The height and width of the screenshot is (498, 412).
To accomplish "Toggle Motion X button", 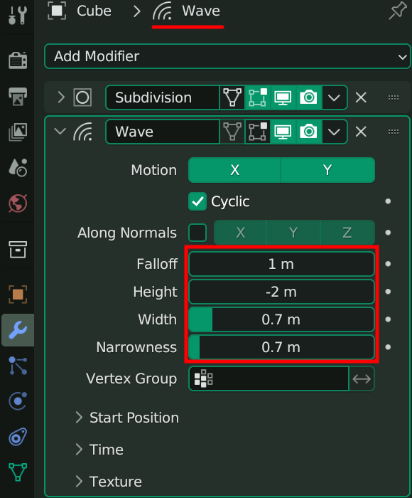I will [234, 170].
